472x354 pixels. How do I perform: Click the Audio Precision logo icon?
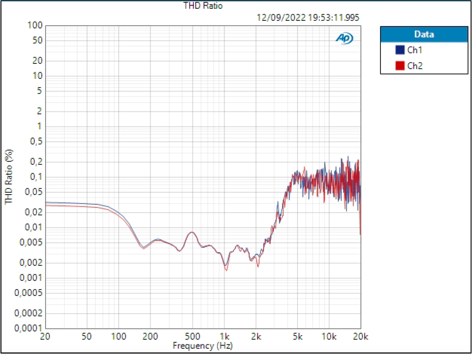pyautogui.click(x=344, y=37)
